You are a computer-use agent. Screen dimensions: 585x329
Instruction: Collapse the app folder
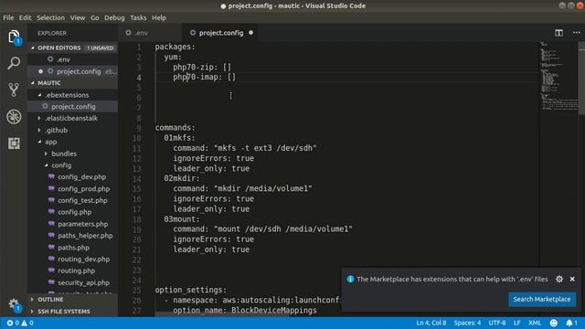[x=39, y=142]
